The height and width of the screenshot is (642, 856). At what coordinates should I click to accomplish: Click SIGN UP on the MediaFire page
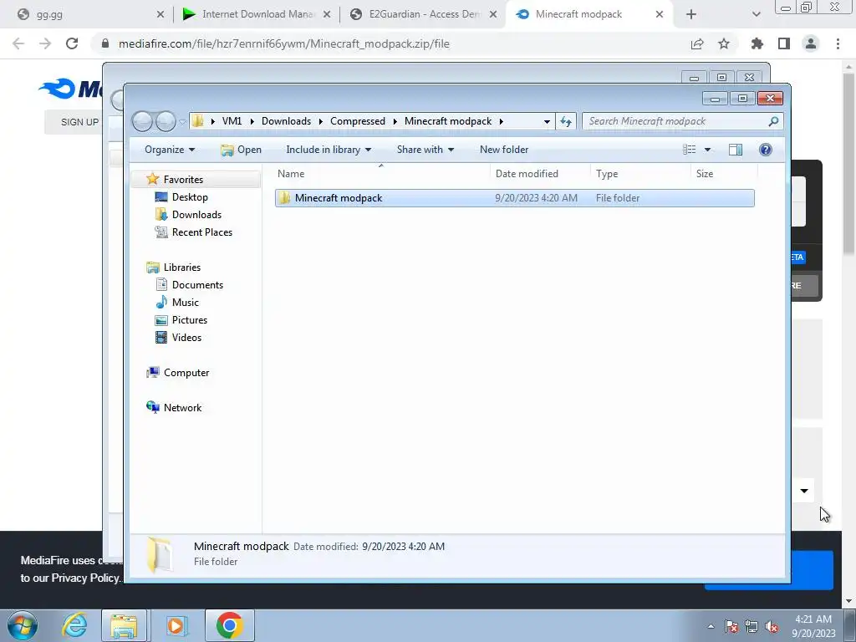(x=79, y=122)
